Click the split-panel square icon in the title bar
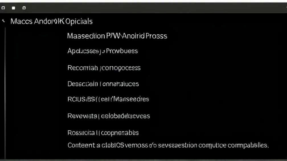Screen dimensions: 287x161 coord(24,8)
